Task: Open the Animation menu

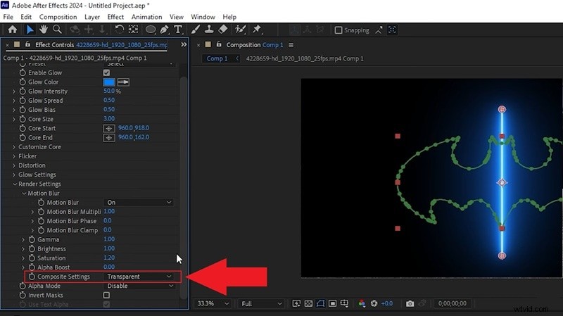Action: [146, 17]
